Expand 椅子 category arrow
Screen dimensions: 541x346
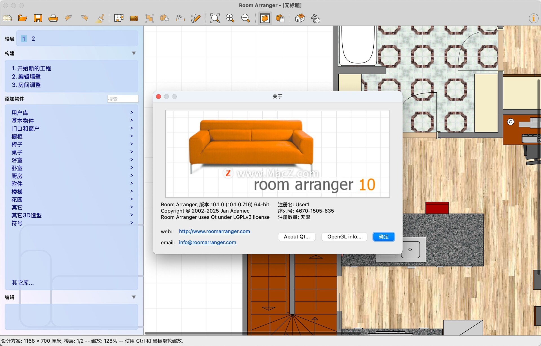[x=132, y=144]
